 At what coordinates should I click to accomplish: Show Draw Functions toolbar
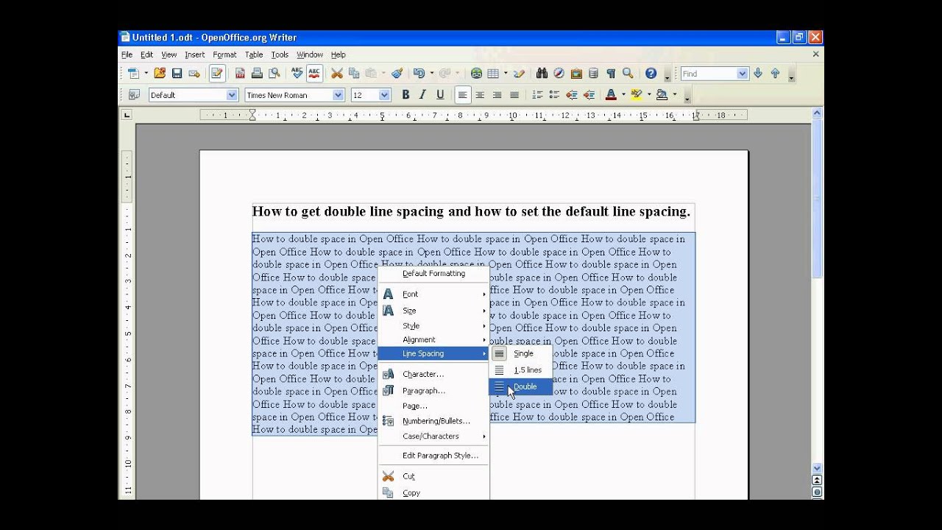click(520, 74)
